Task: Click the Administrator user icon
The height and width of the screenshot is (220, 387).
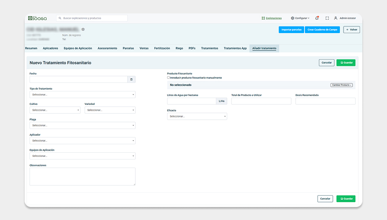Action: point(335,18)
